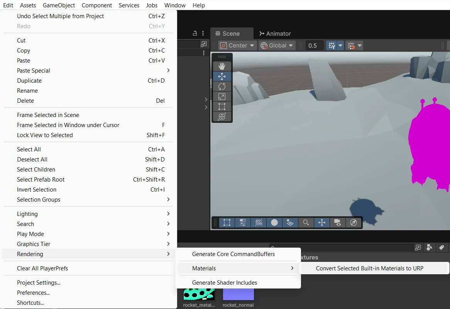Select the Scale tool
The width and height of the screenshot is (450, 309).
pyautogui.click(x=222, y=97)
